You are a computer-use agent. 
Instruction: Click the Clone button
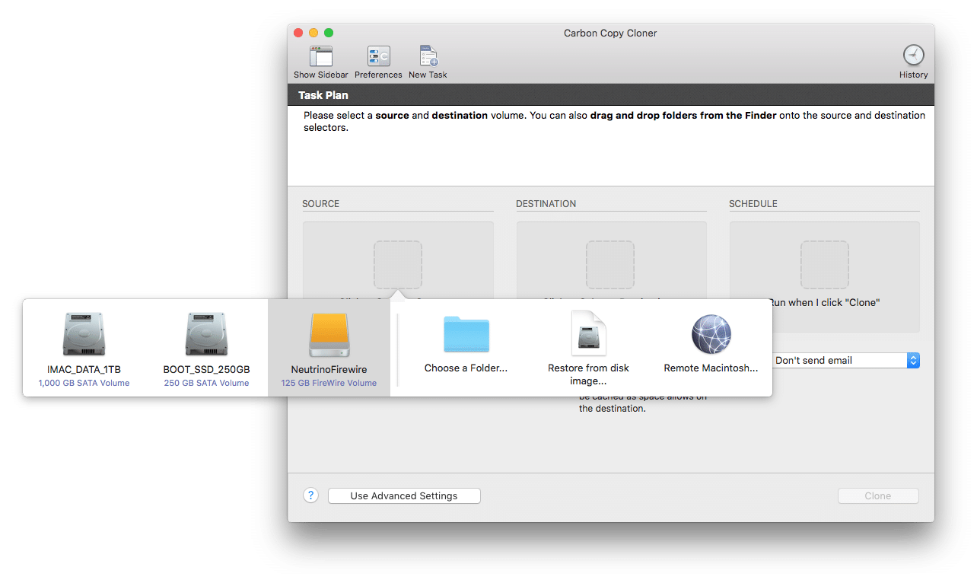pyautogui.click(x=877, y=496)
